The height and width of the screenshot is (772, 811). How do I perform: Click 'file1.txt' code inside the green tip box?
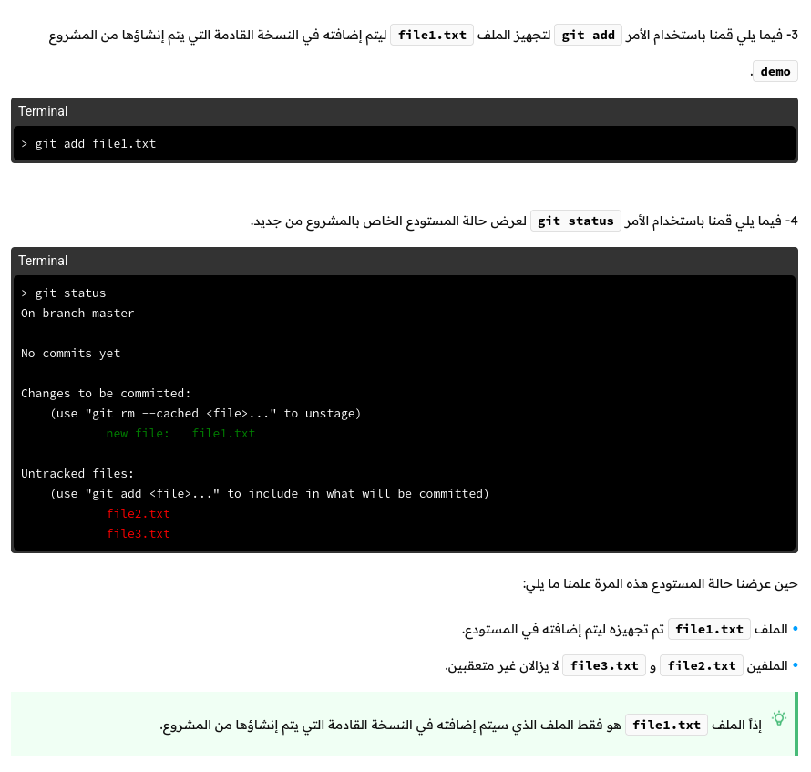click(x=666, y=725)
